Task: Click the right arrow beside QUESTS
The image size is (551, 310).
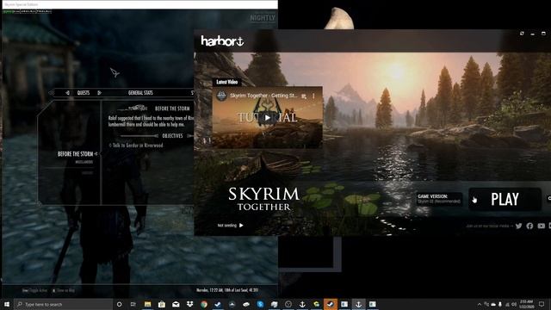Action: pos(100,93)
